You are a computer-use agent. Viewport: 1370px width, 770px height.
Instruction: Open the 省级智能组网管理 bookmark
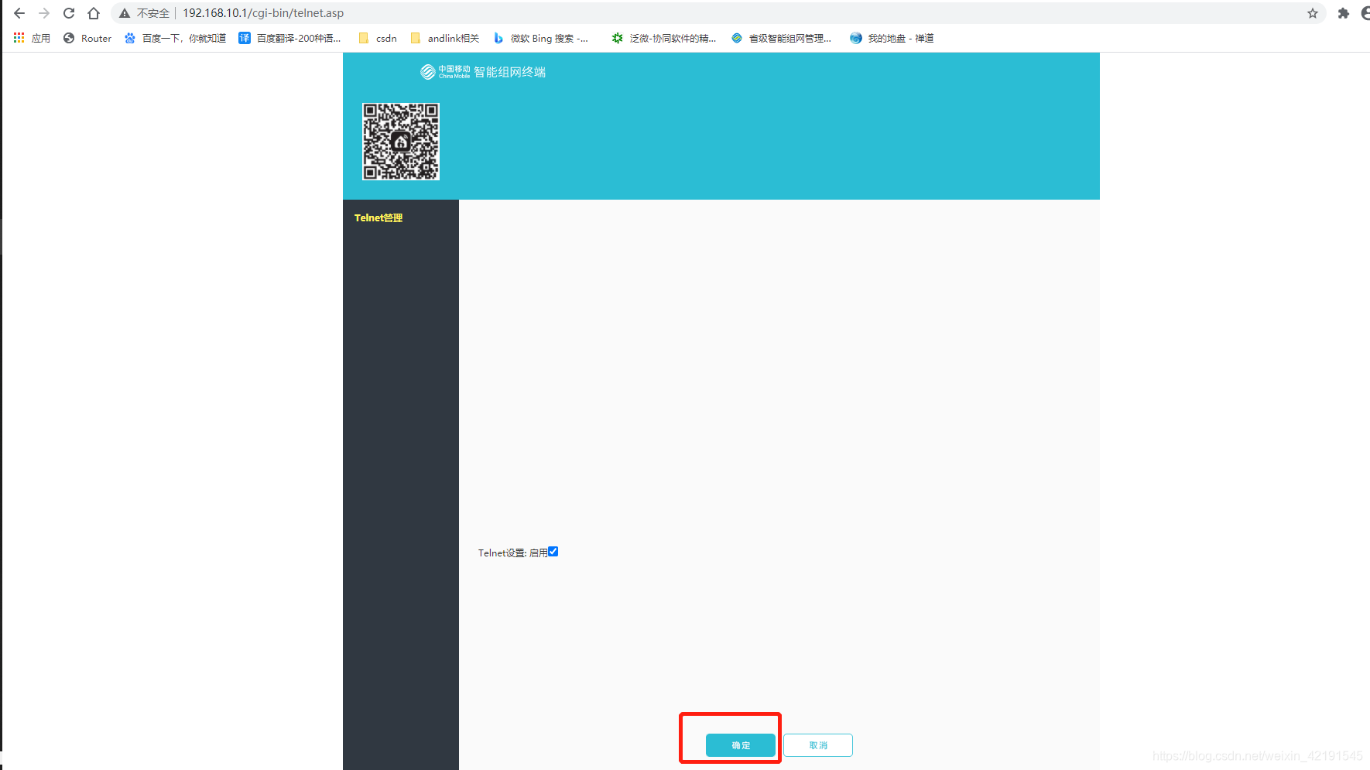tap(781, 38)
